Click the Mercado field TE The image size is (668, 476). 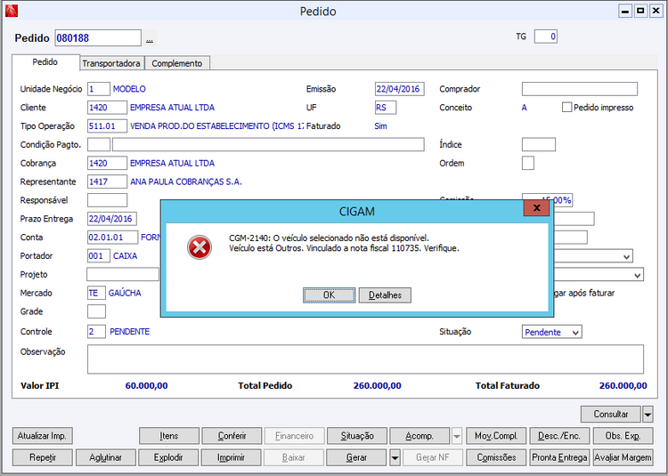tap(97, 293)
